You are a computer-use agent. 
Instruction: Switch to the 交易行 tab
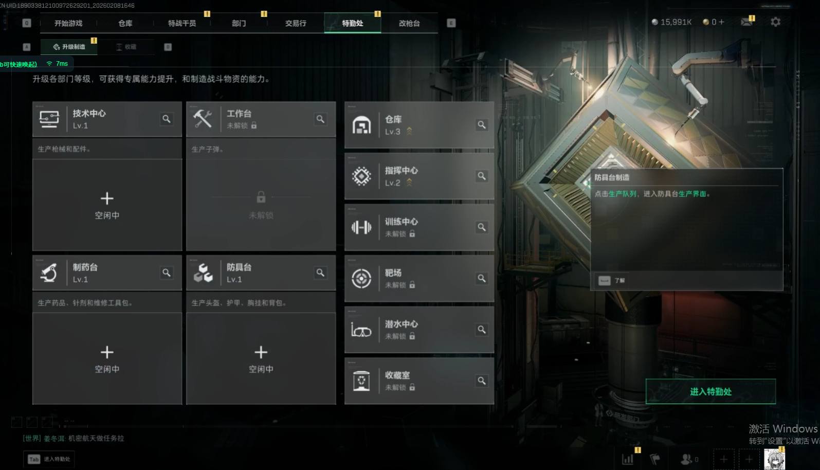click(x=296, y=23)
